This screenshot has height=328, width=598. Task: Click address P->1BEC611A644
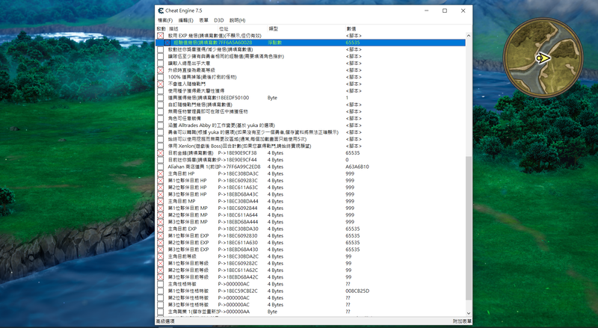click(x=238, y=215)
